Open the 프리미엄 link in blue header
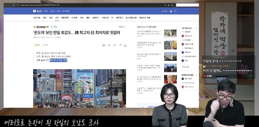This screenshot has width=259, height=127. coord(66,11)
